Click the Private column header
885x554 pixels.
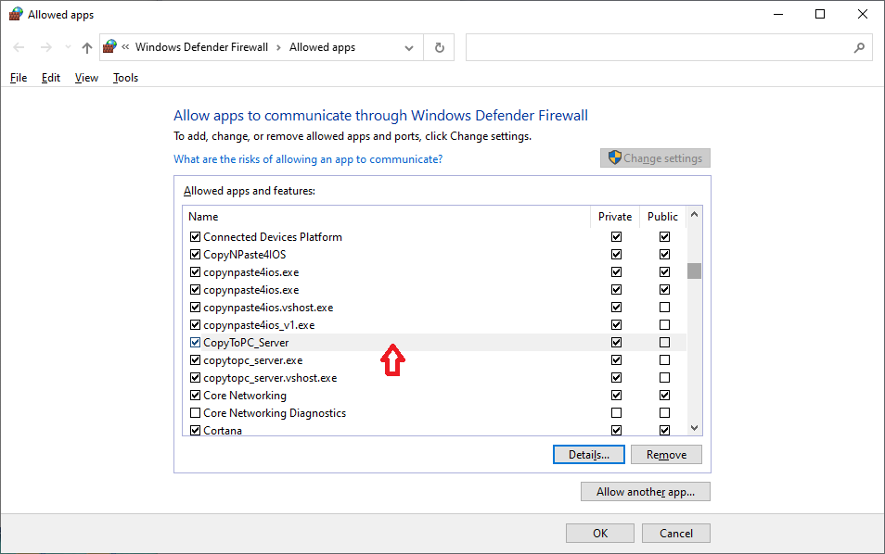tap(615, 217)
